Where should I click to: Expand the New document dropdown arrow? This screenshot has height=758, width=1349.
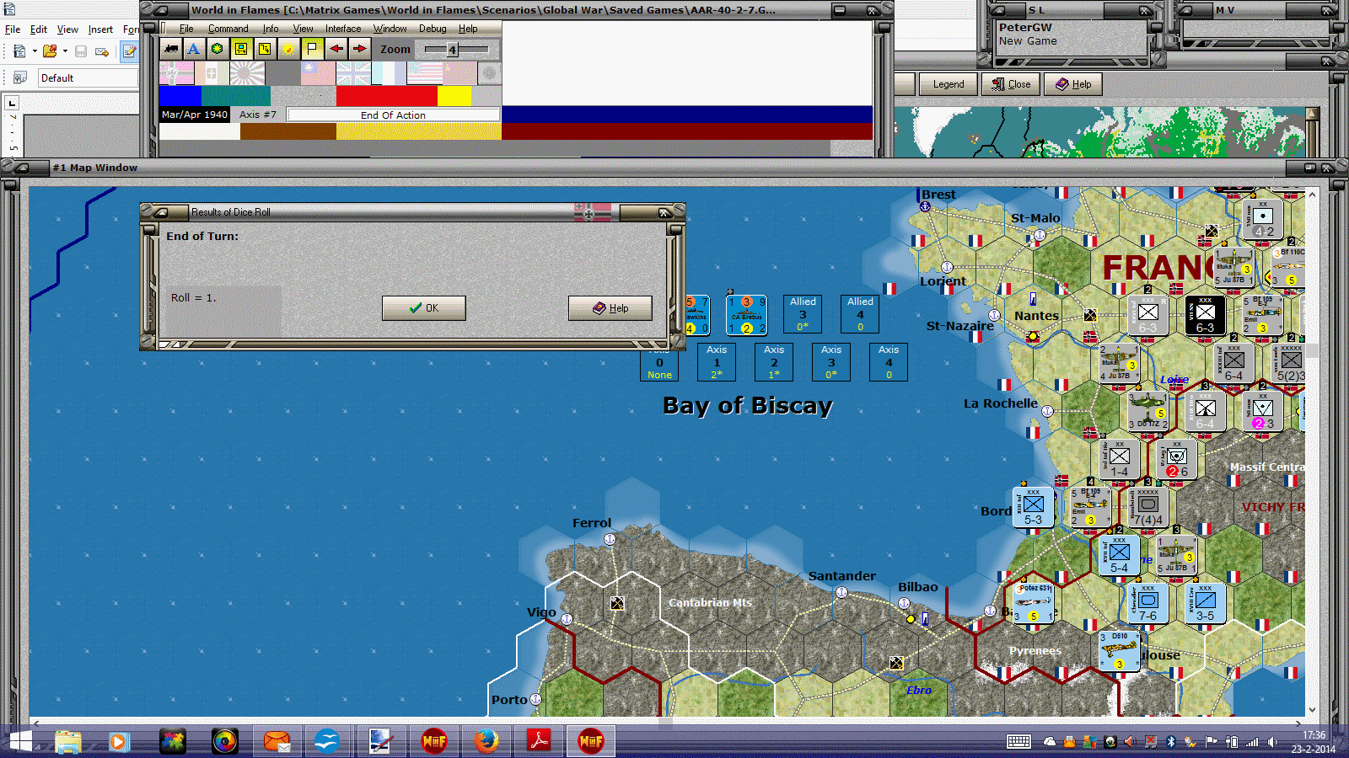point(35,51)
